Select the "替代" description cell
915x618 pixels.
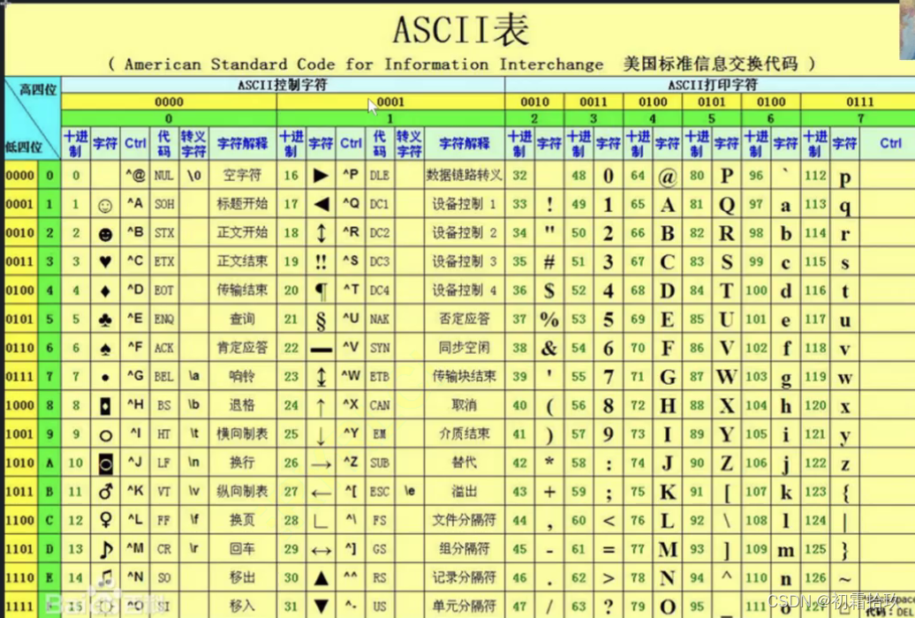(x=464, y=463)
